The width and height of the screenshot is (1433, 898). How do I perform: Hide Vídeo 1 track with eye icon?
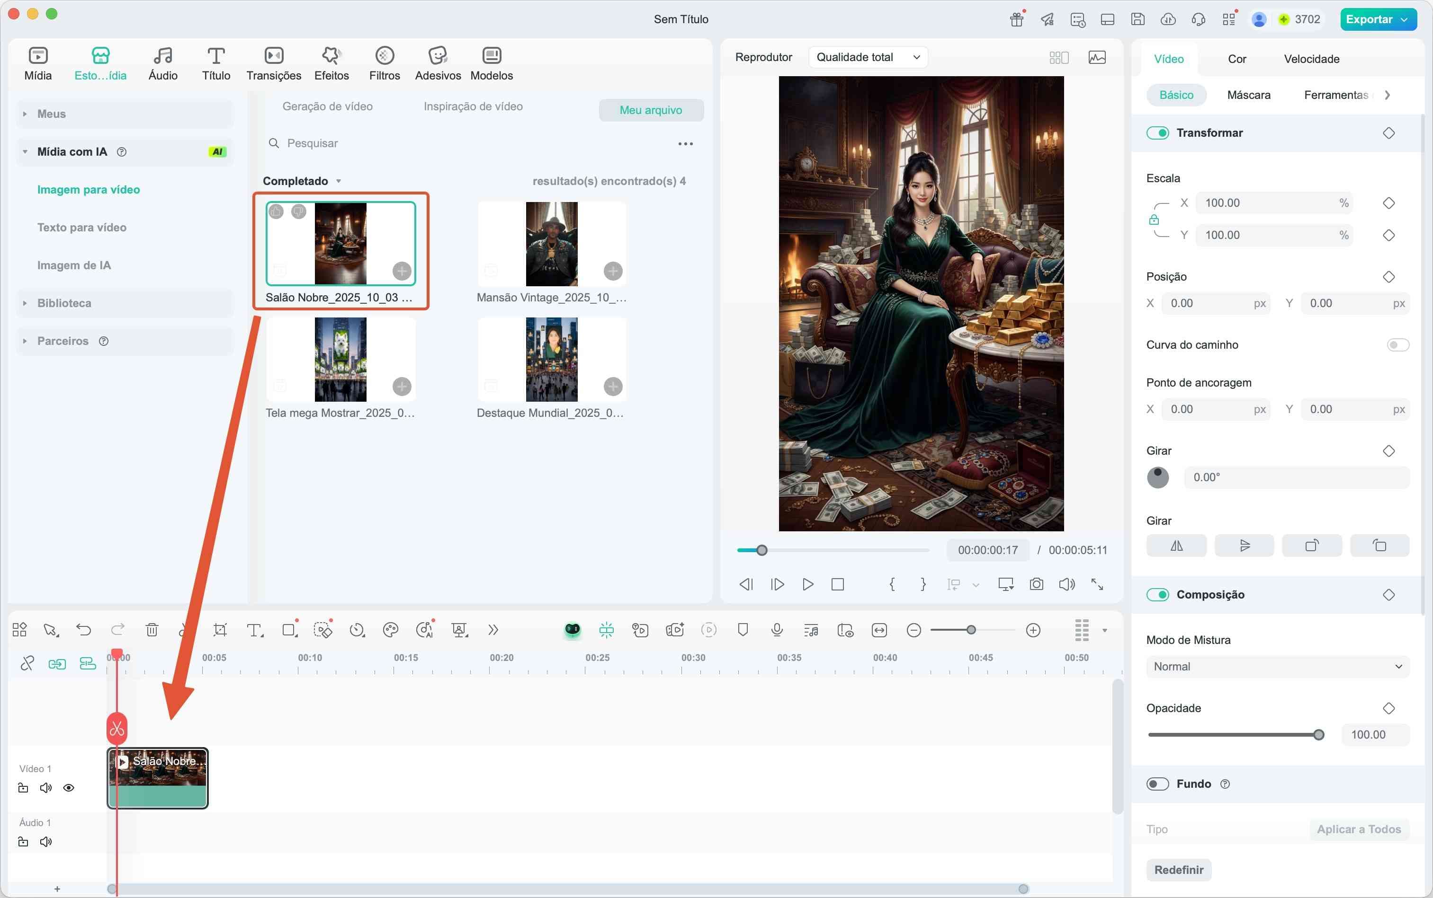click(69, 788)
